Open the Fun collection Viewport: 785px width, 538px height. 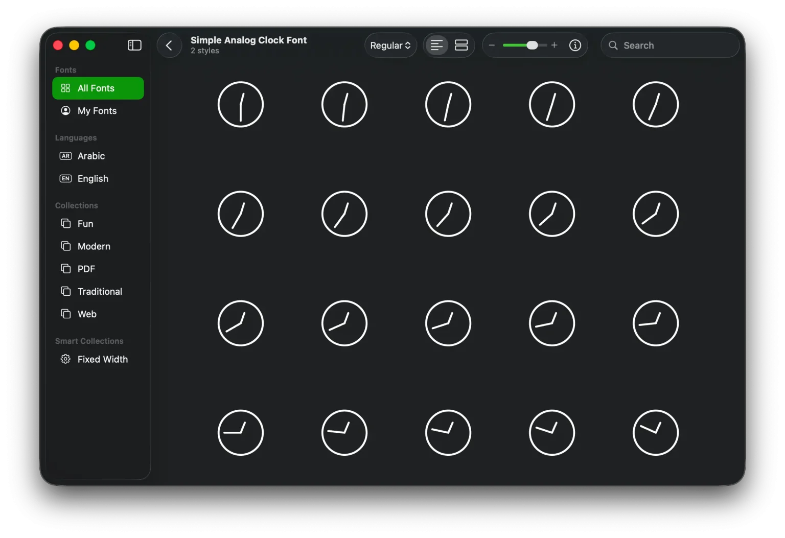tap(85, 223)
